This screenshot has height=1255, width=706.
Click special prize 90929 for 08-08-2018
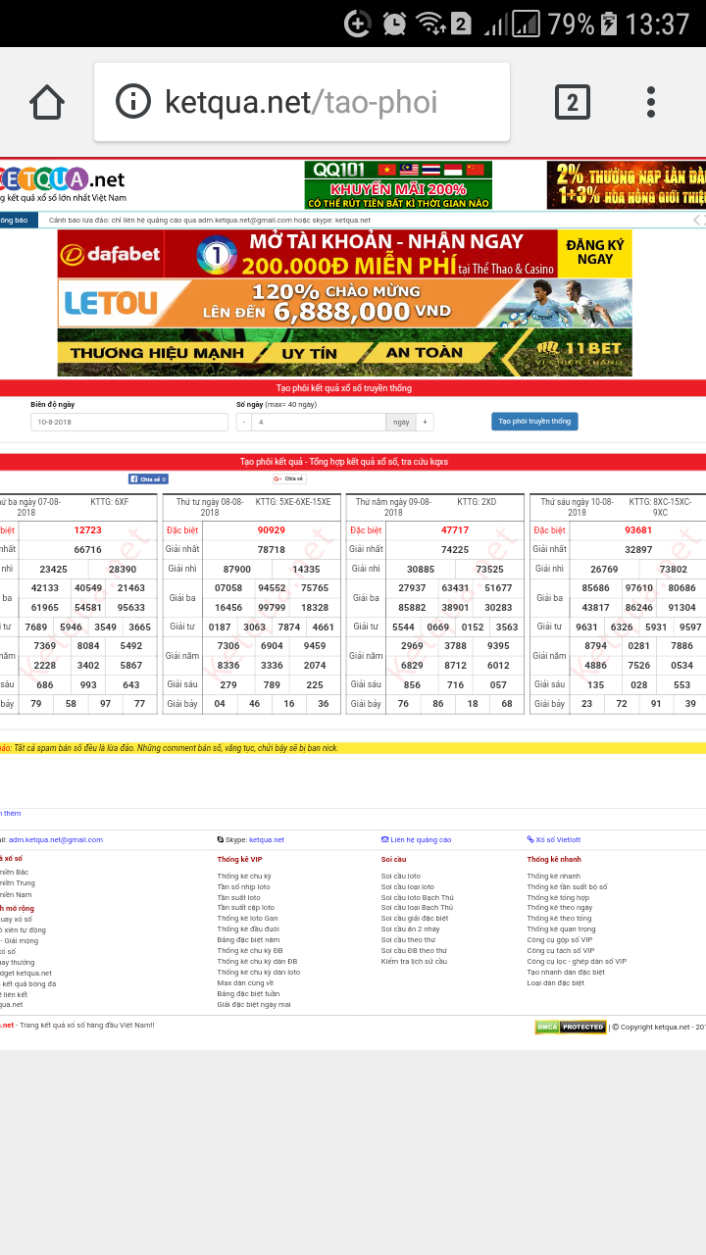272,530
